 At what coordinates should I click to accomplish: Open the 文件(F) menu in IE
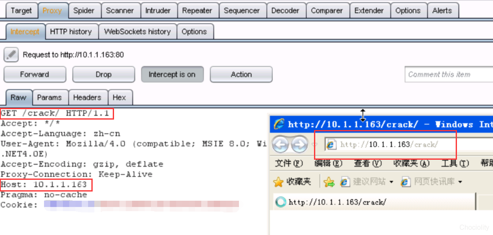[x=288, y=163]
